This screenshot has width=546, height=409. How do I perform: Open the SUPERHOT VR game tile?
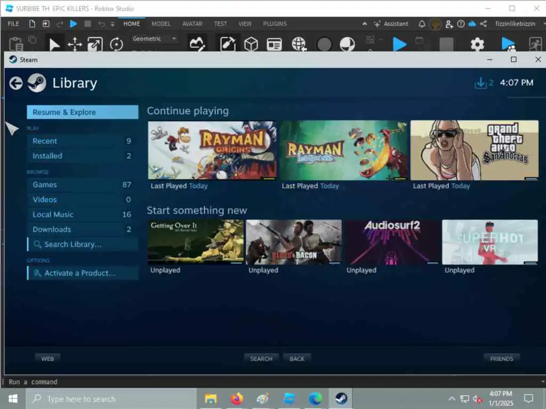tap(490, 242)
